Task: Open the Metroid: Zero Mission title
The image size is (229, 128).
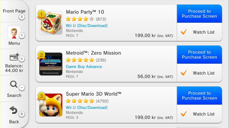Action: coord(93,53)
